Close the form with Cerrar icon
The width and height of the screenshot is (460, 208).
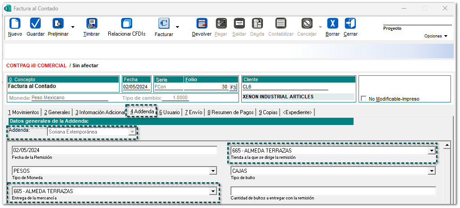[350, 23]
